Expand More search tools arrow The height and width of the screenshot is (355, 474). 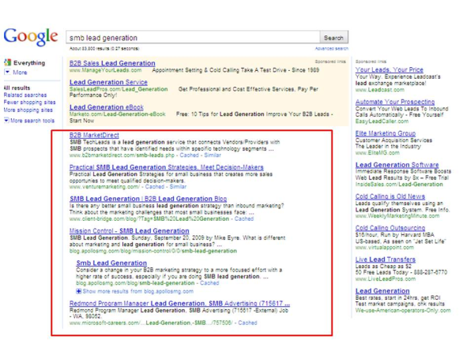(6, 120)
